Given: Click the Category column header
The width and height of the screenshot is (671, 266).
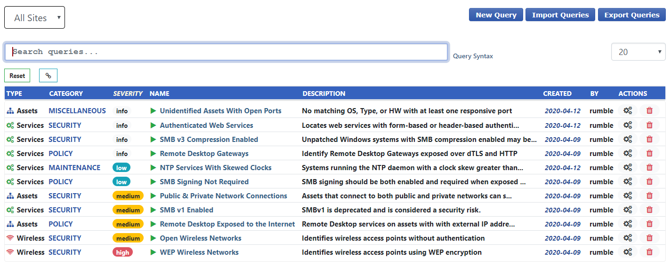Looking at the screenshot, I should 66,94.
